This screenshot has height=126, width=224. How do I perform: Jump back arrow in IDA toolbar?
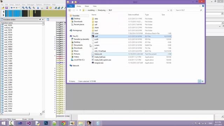12,8
